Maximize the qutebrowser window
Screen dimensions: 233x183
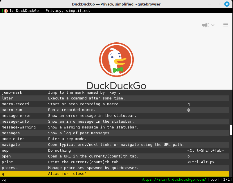pos(218,4)
